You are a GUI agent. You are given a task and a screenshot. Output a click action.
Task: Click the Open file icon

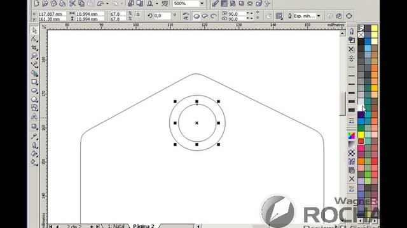coord(45,4)
